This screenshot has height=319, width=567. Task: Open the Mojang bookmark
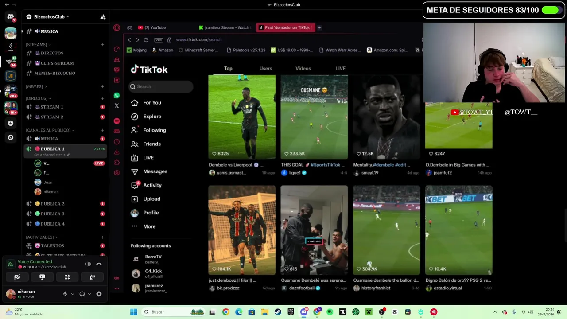136,51
